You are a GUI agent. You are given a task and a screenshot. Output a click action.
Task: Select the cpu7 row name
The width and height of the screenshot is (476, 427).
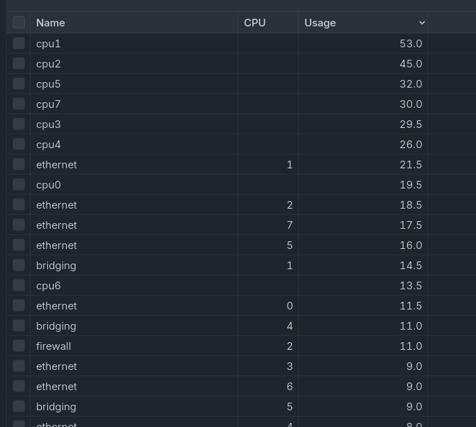pos(49,104)
